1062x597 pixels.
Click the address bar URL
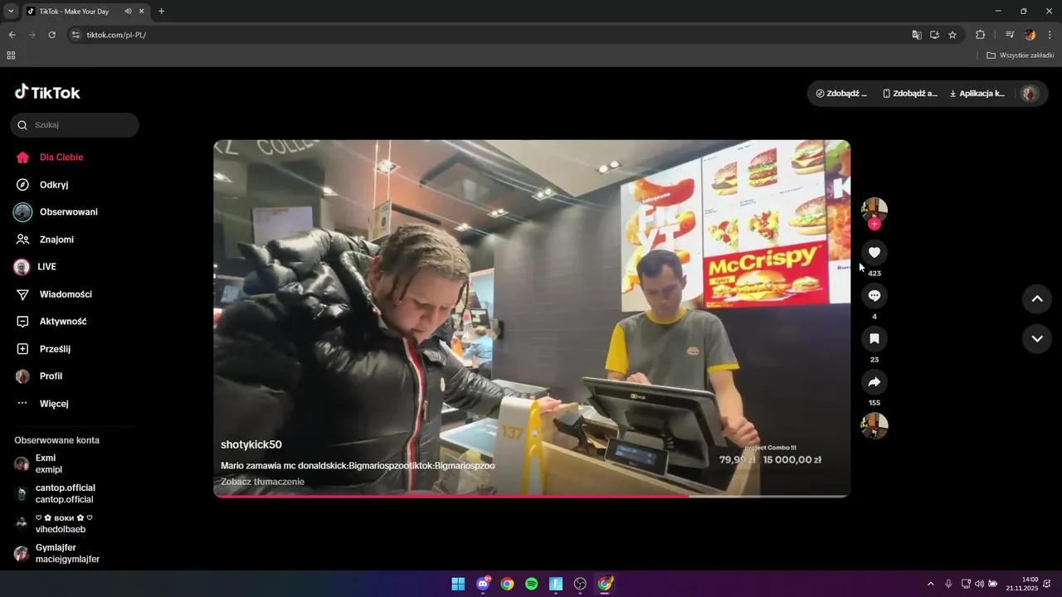click(116, 35)
